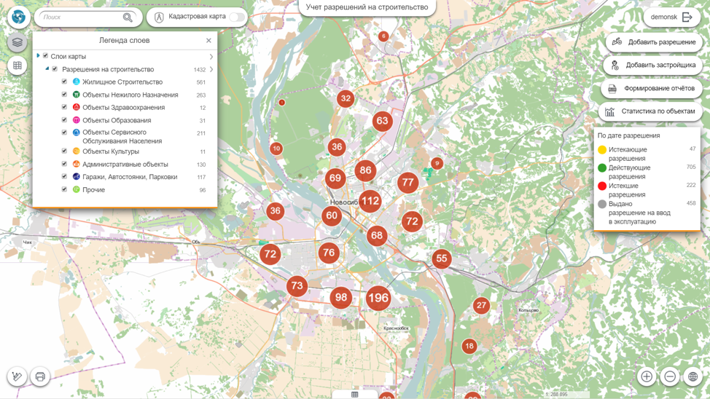Click the search magnifier icon

point(128,17)
